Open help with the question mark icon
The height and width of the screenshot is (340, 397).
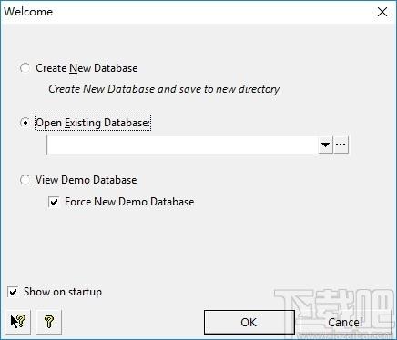pyautogui.click(x=49, y=322)
